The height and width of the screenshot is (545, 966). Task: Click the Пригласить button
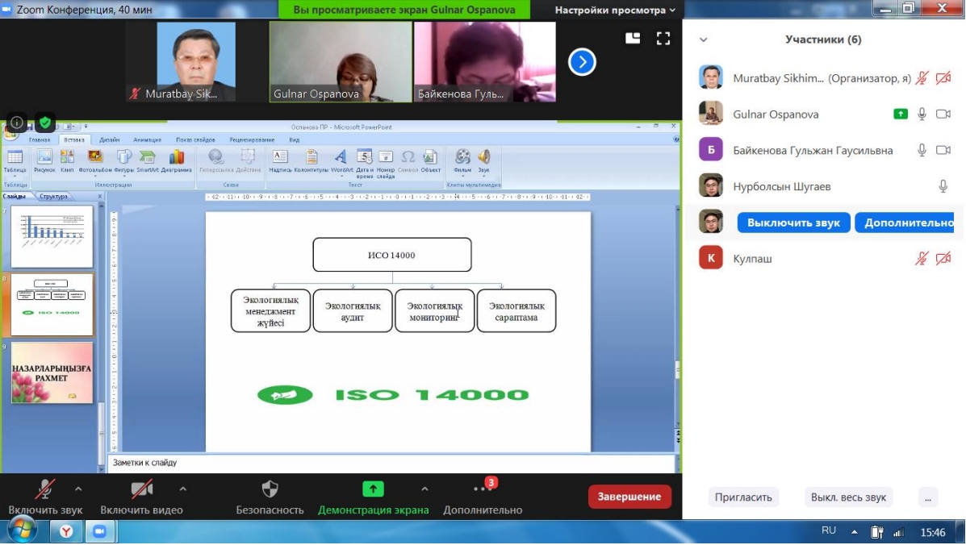pos(743,497)
